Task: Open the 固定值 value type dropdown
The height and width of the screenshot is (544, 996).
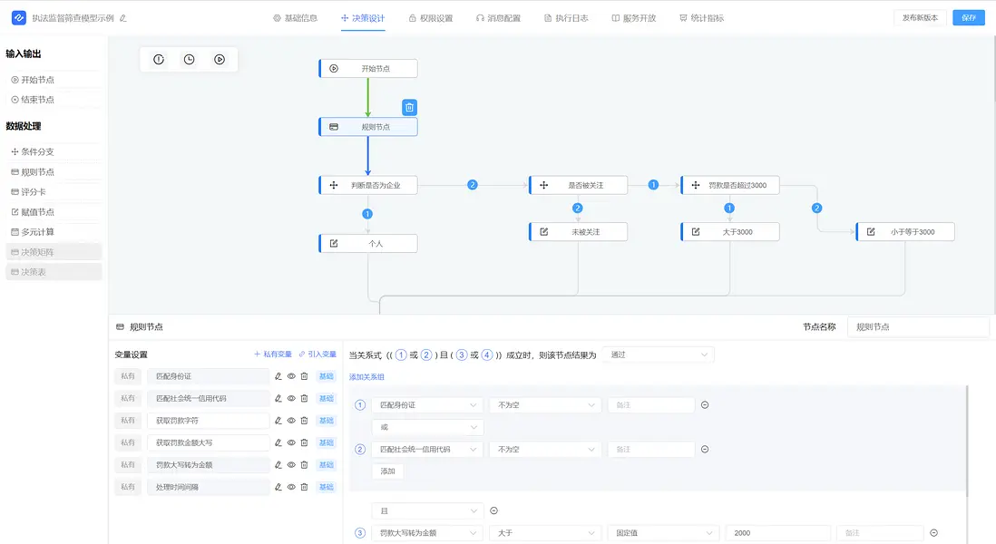Action: [663, 533]
